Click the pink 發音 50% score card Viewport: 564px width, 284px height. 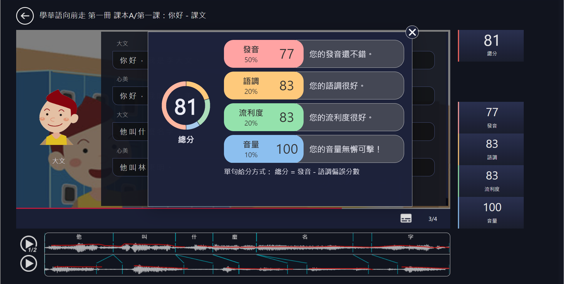coord(263,54)
